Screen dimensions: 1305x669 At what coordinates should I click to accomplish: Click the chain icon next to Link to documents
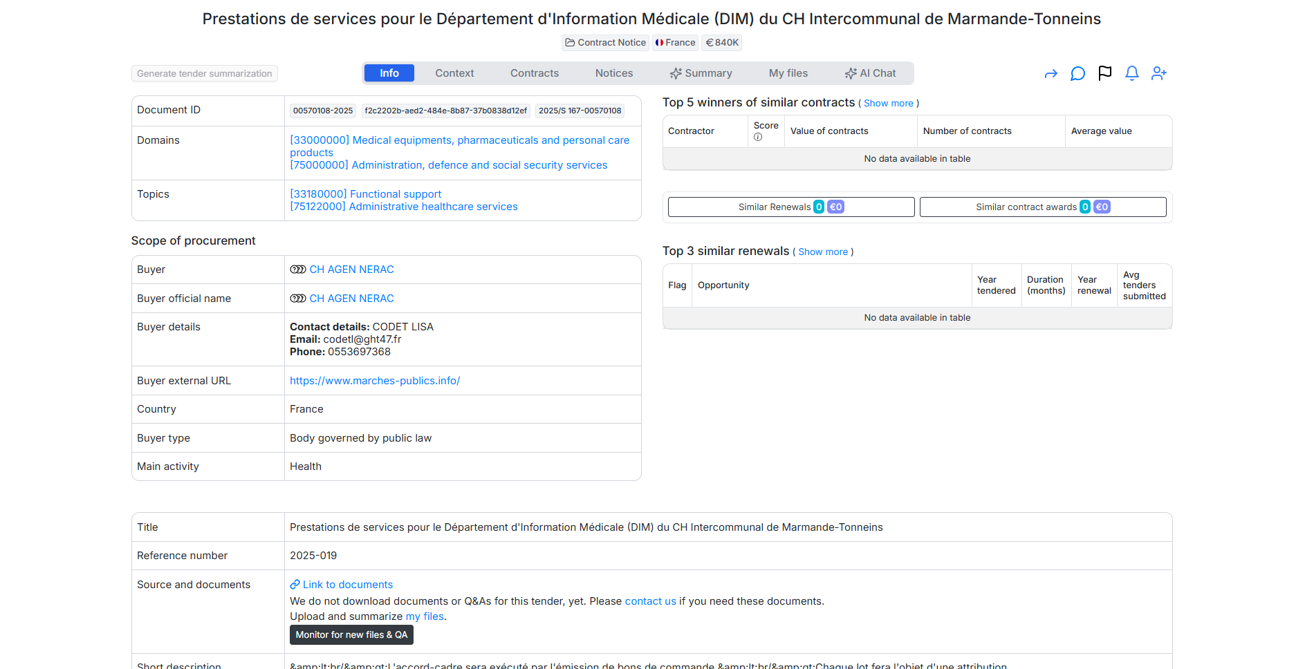tap(295, 585)
